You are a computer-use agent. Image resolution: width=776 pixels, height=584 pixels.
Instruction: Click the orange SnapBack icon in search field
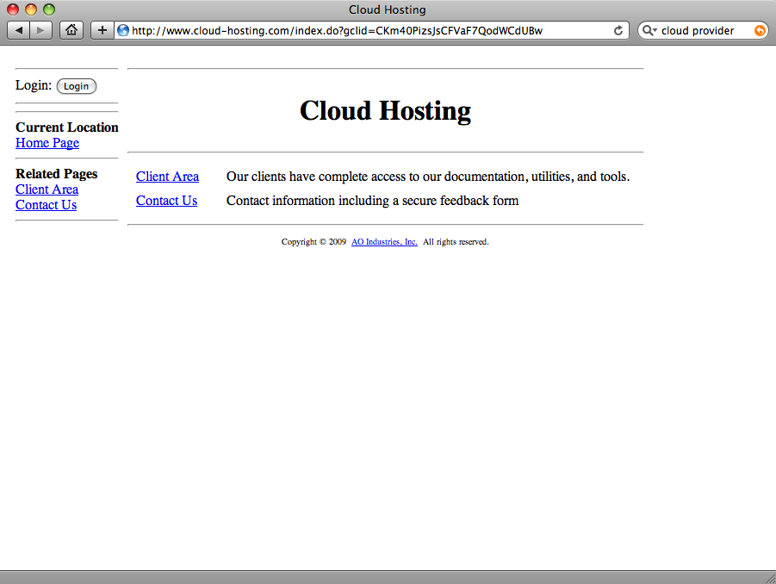click(759, 30)
